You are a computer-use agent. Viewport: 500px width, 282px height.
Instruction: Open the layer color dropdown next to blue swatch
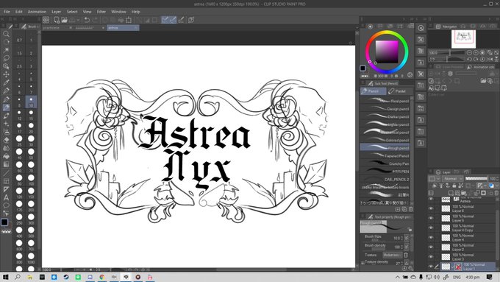[496, 186]
